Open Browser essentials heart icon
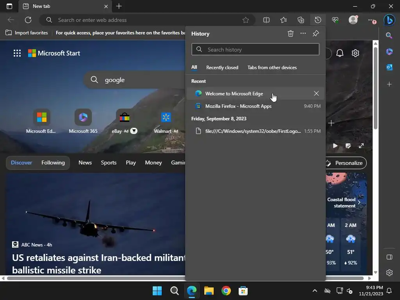This screenshot has width=400, height=300. pos(335,20)
